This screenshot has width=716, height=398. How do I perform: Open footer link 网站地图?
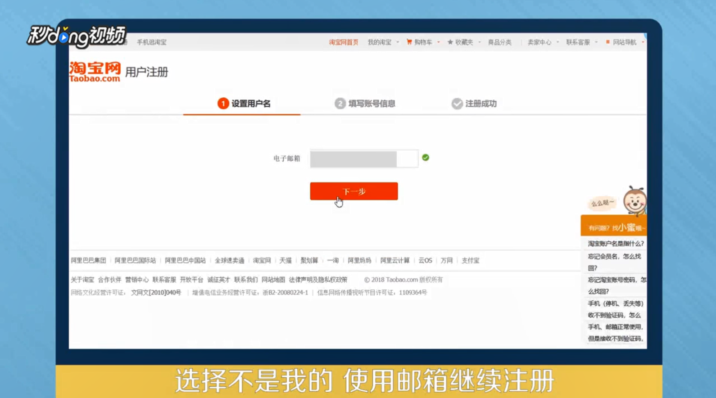[273, 280]
